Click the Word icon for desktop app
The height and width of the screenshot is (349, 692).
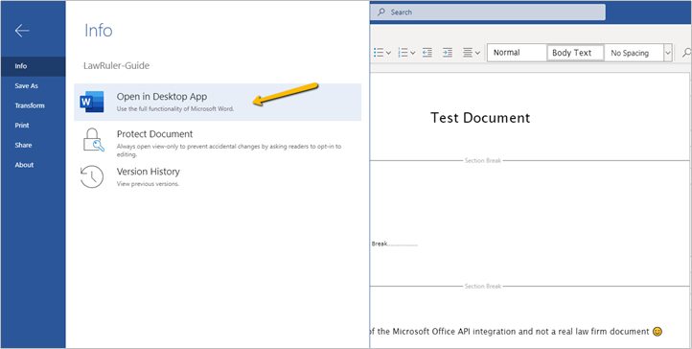(x=92, y=102)
